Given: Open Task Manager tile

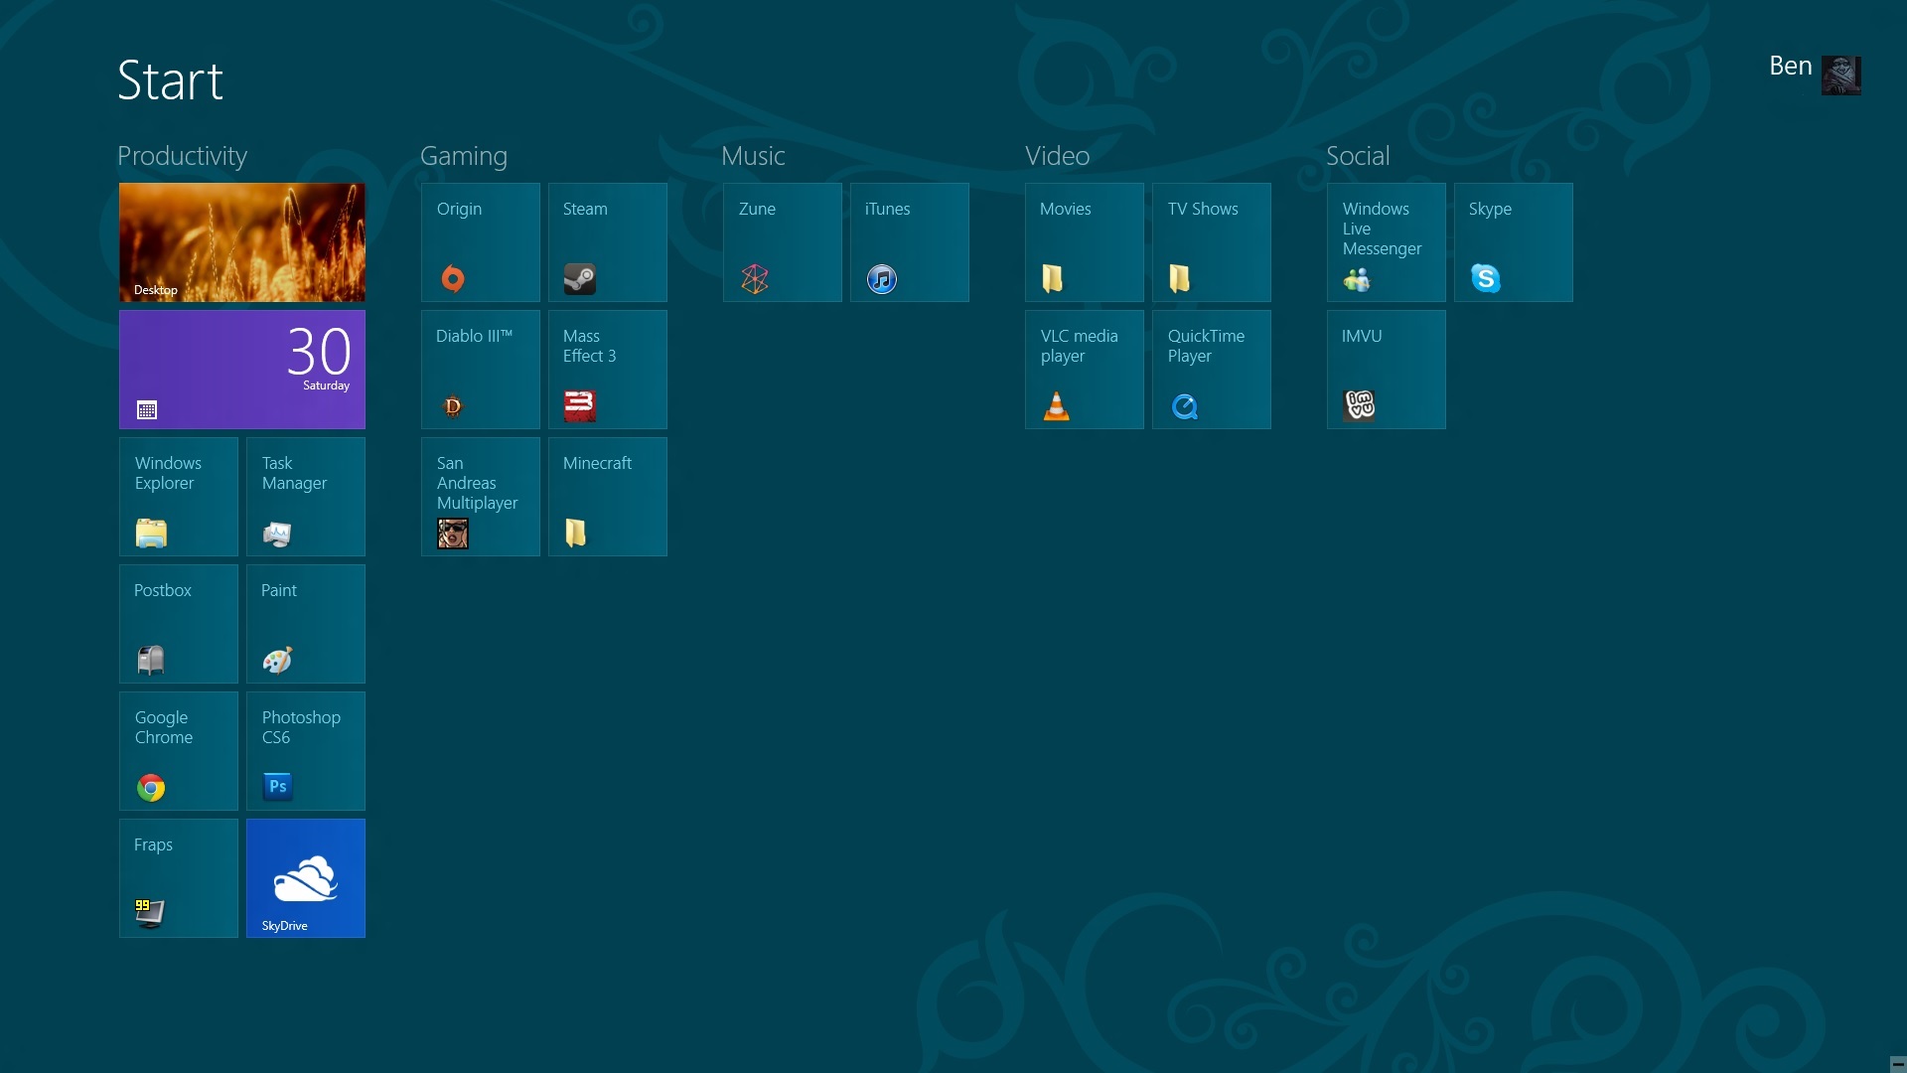Looking at the screenshot, I should (306, 497).
